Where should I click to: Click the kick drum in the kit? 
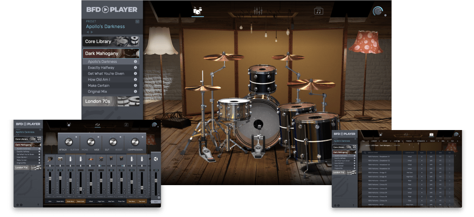(258, 124)
